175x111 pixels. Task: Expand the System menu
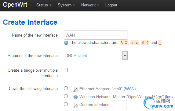tap(66, 5)
